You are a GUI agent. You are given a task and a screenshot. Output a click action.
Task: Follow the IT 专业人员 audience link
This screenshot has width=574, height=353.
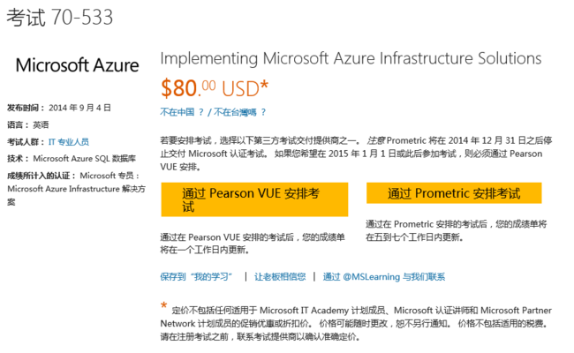[69, 141]
